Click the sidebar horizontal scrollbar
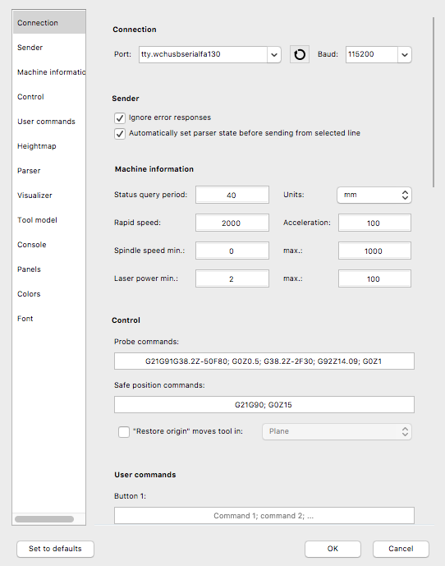Screen dimensions: 445x566 coord(44,519)
